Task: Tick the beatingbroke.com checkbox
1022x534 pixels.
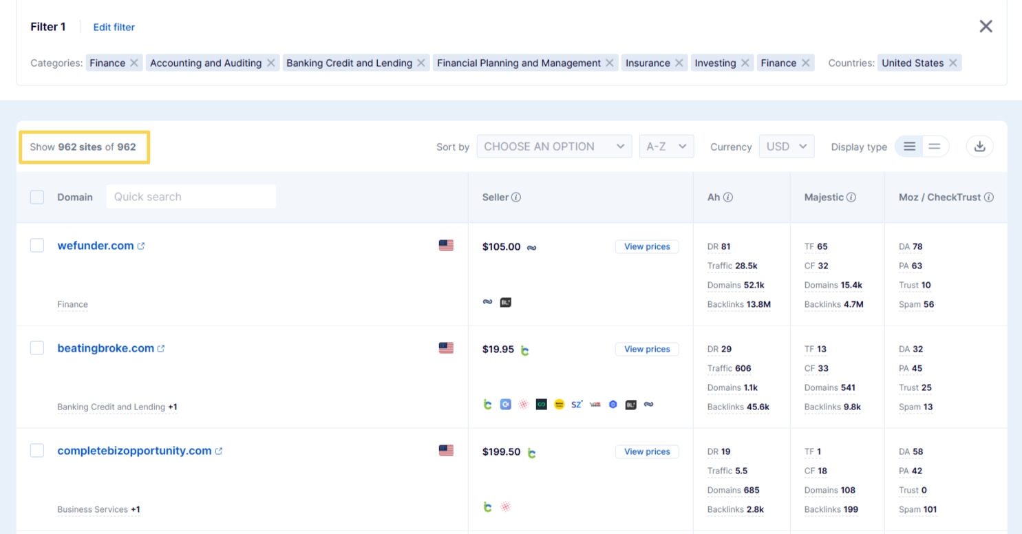Action: 37,348
